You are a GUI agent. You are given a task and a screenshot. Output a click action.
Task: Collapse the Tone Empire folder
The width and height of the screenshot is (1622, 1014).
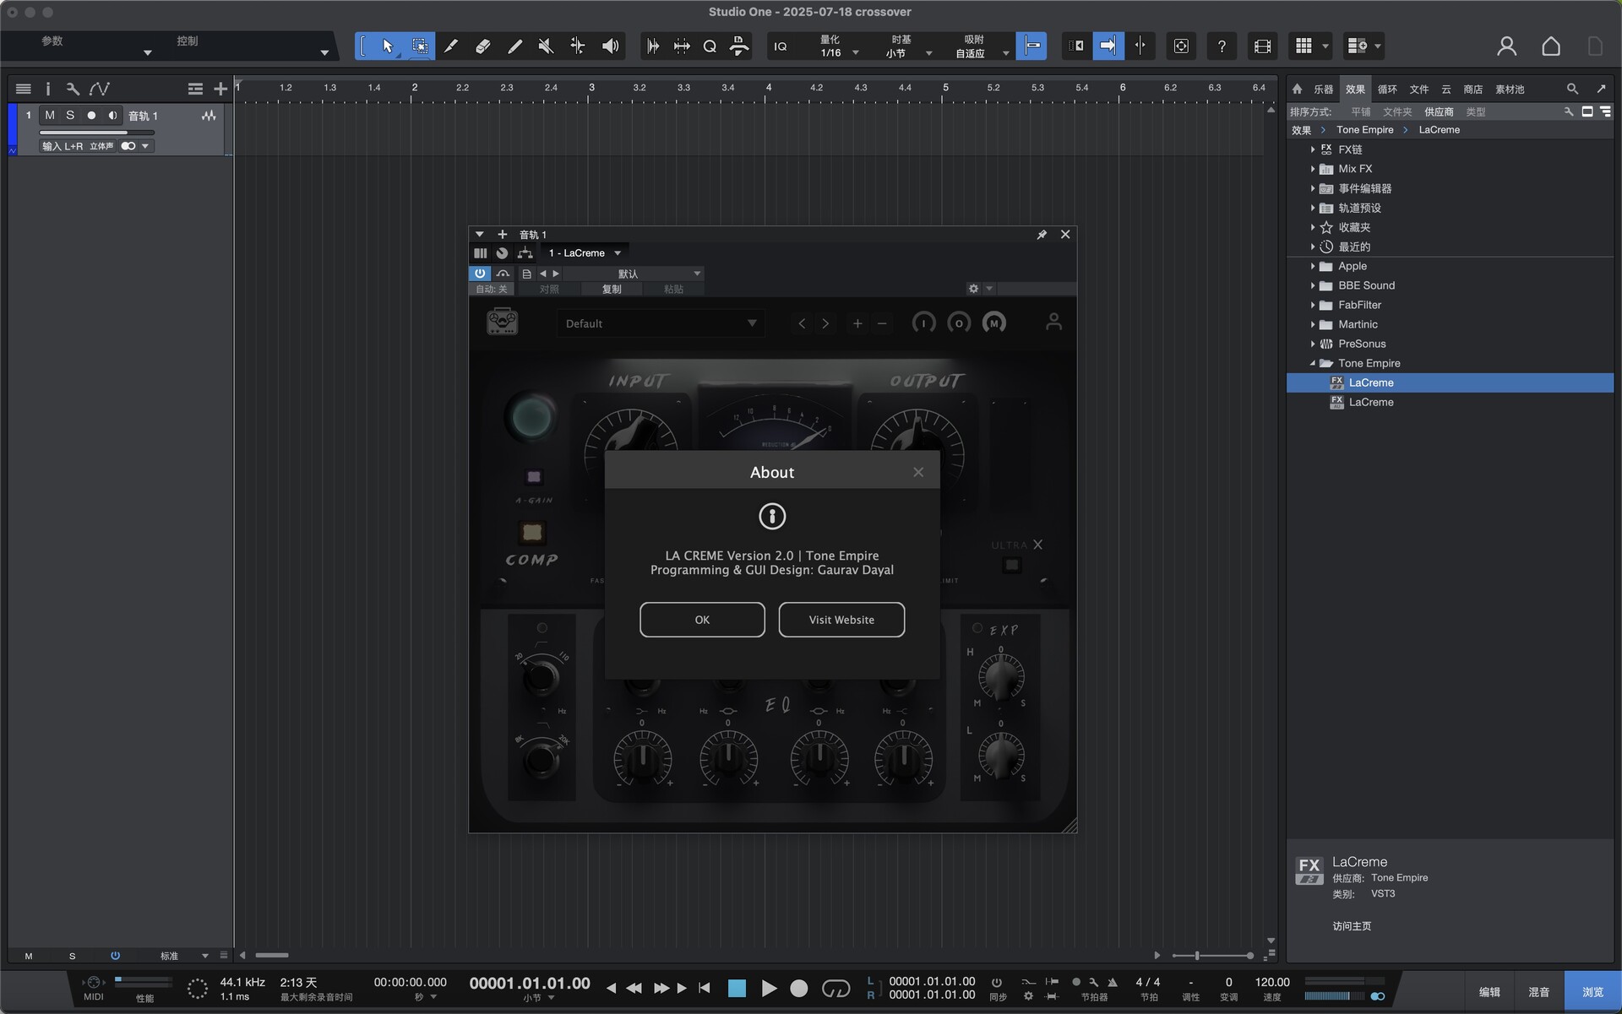click(x=1313, y=363)
